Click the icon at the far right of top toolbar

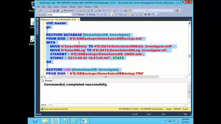pos(177,11)
